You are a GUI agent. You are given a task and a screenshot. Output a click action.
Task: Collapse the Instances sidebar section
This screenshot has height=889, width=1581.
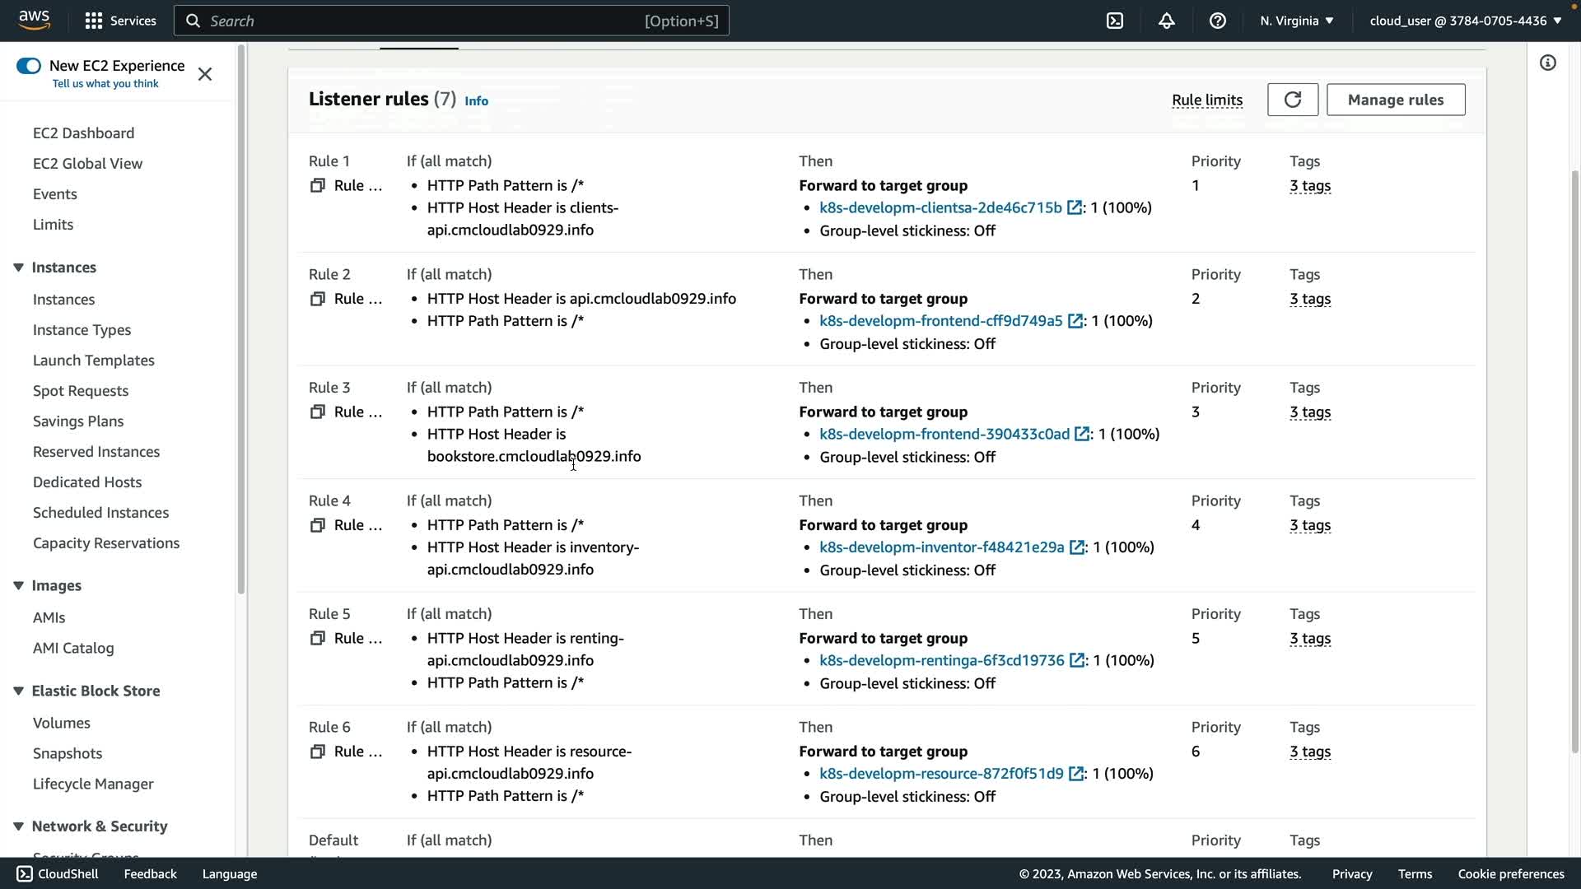[x=18, y=268]
